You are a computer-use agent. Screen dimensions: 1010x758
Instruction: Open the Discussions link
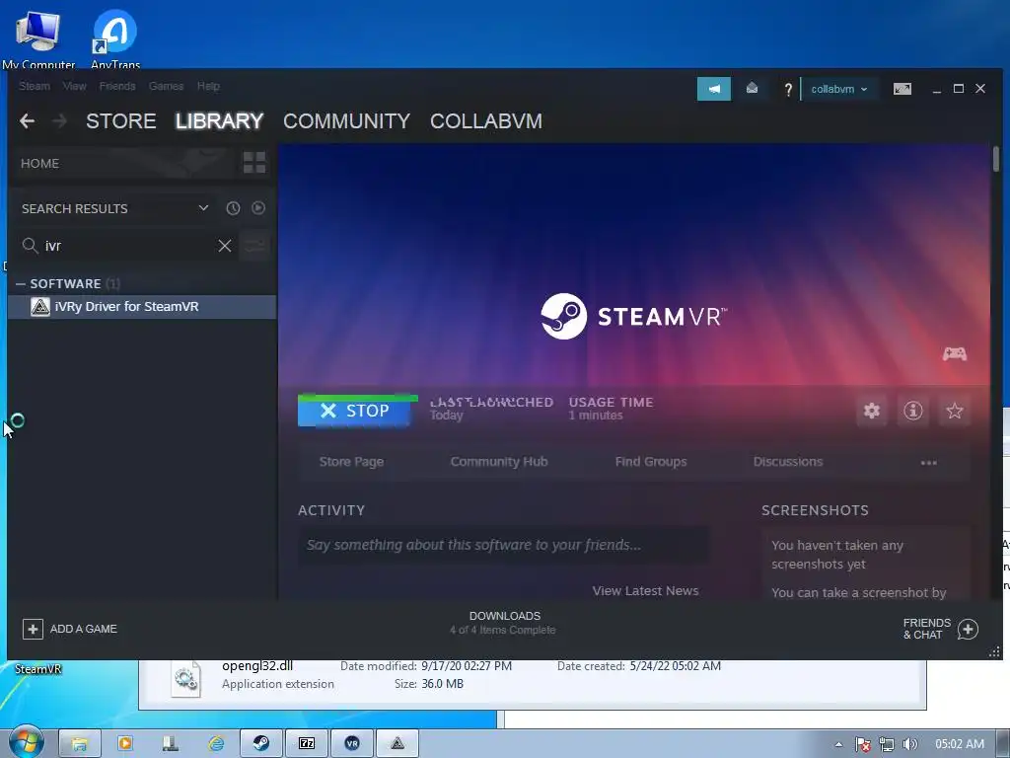click(x=788, y=462)
